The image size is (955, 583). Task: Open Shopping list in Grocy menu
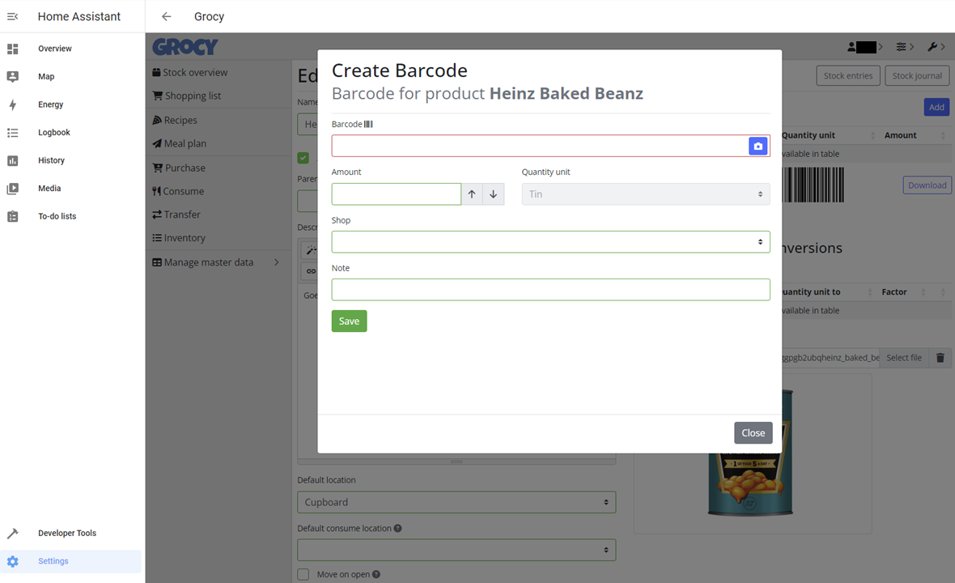(x=187, y=96)
